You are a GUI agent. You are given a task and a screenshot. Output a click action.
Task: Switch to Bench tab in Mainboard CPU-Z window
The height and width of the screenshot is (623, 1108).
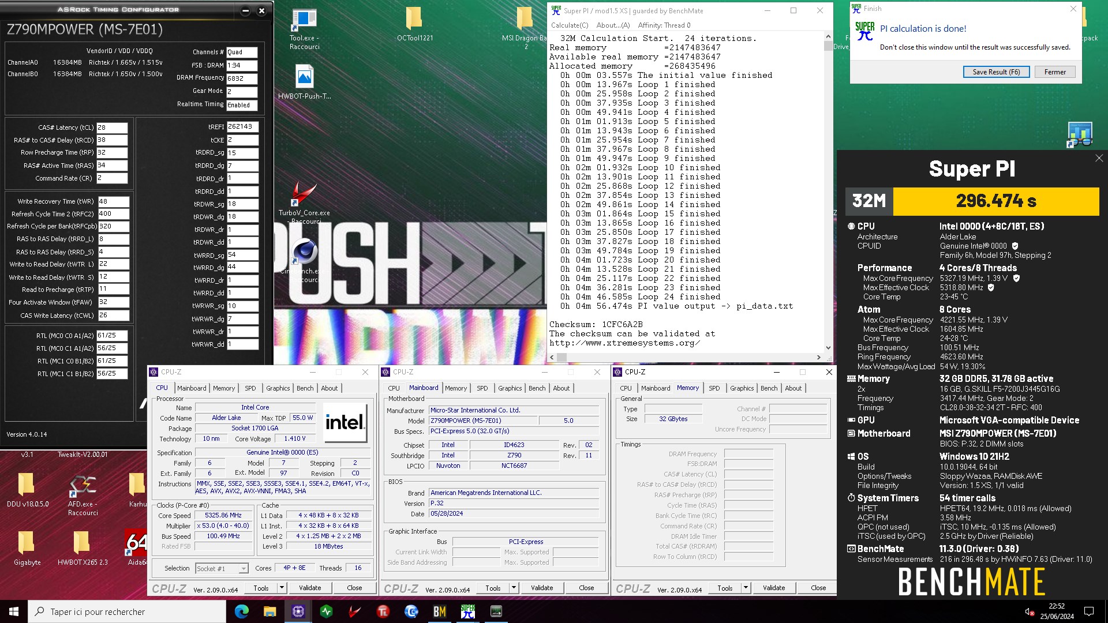pos(537,388)
